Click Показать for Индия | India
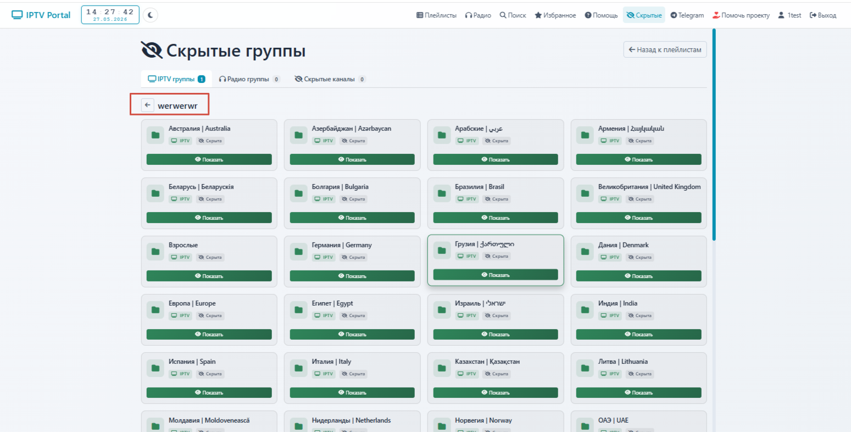Image resolution: width=851 pixels, height=432 pixels. (639, 334)
